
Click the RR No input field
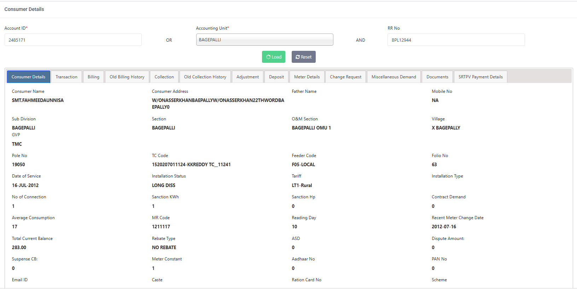(456, 40)
